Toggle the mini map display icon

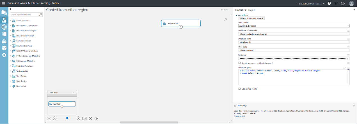tap(49, 118)
